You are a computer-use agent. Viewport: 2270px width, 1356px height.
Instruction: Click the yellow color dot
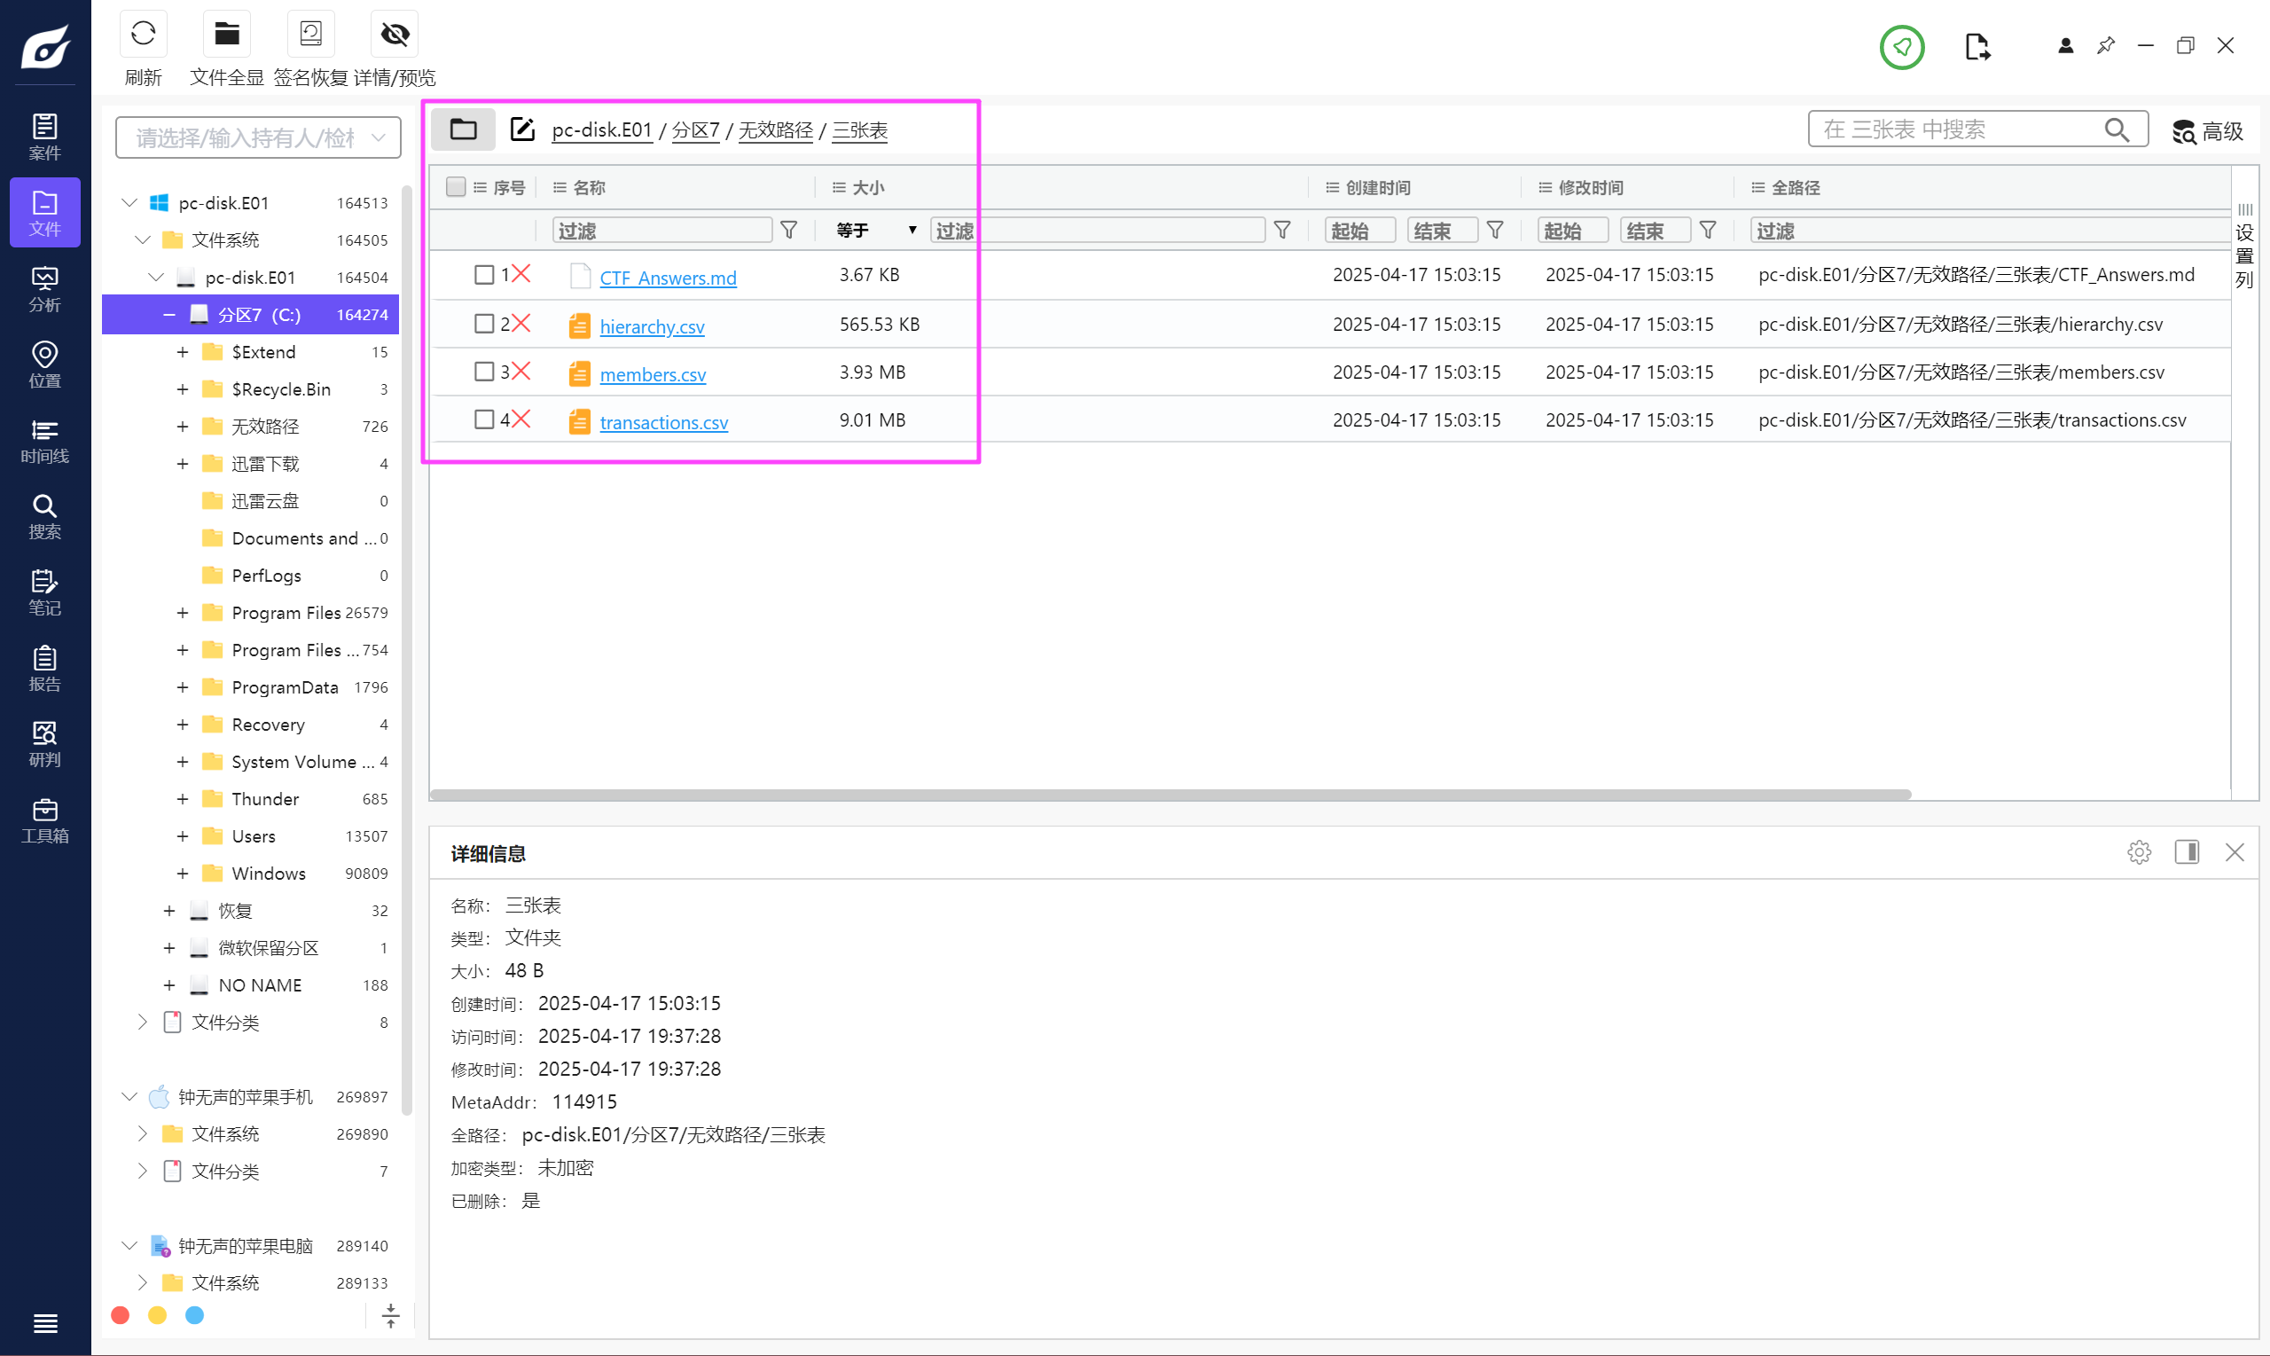pos(157,1315)
